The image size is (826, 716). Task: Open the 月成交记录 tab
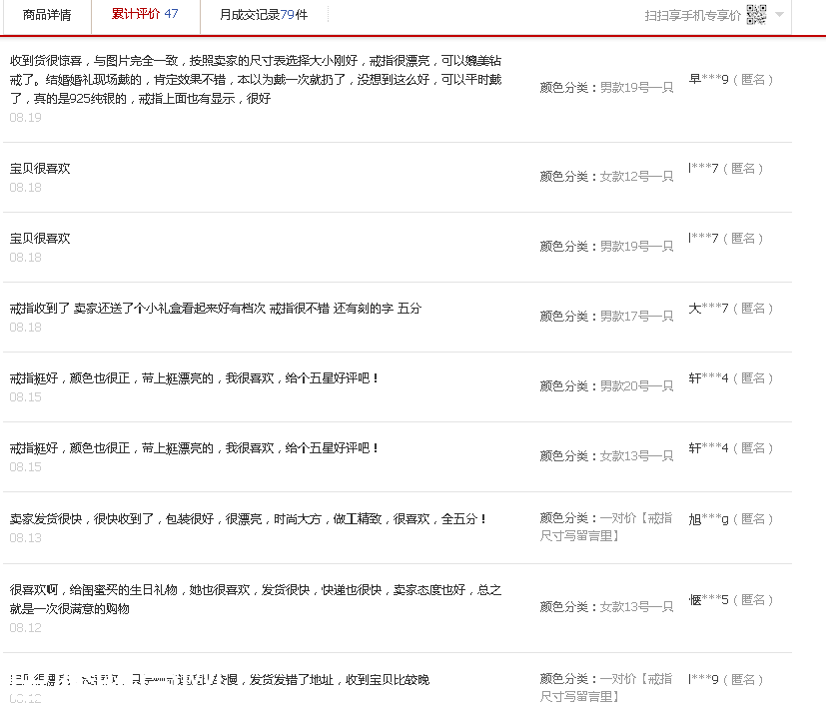264,15
